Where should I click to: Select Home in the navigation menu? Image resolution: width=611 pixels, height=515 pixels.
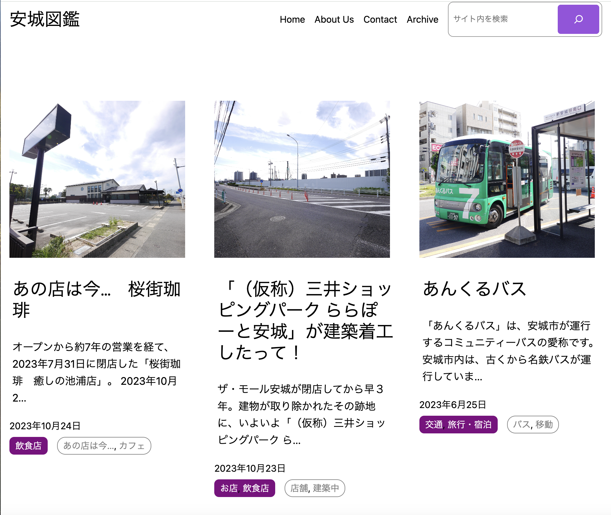pyautogui.click(x=293, y=19)
